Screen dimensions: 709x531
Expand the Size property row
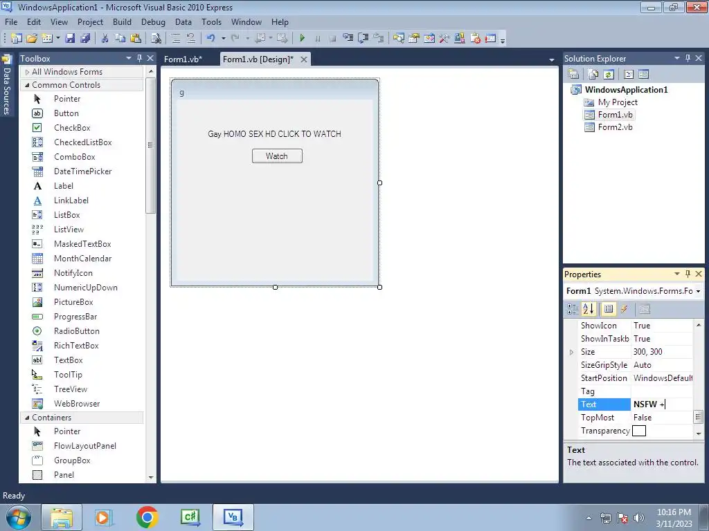(x=571, y=352)
